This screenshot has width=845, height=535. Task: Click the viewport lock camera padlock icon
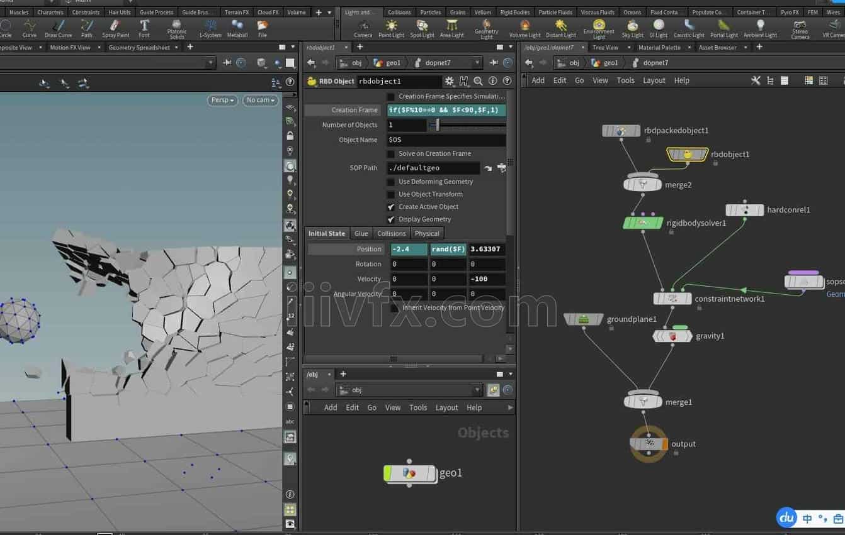tap(290, 136)
